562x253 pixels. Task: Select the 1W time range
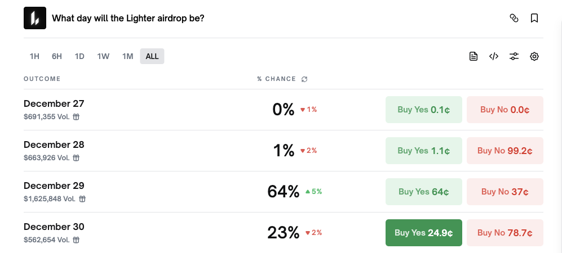[x=103, y=56]
